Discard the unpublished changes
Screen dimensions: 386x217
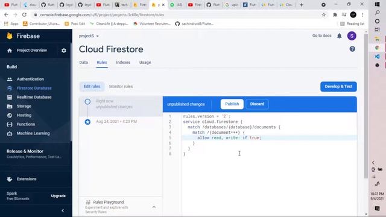pos(257,104)
